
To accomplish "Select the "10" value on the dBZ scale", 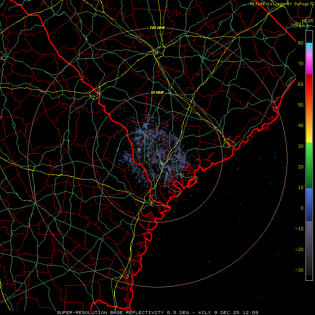I will point(301,188).
